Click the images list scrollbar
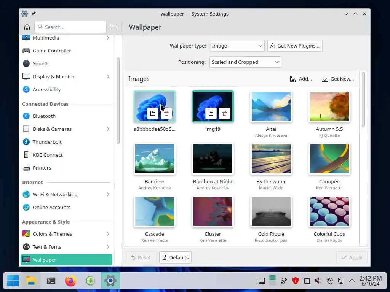Viewport: 390px width, 292px height. pos(363,99)
